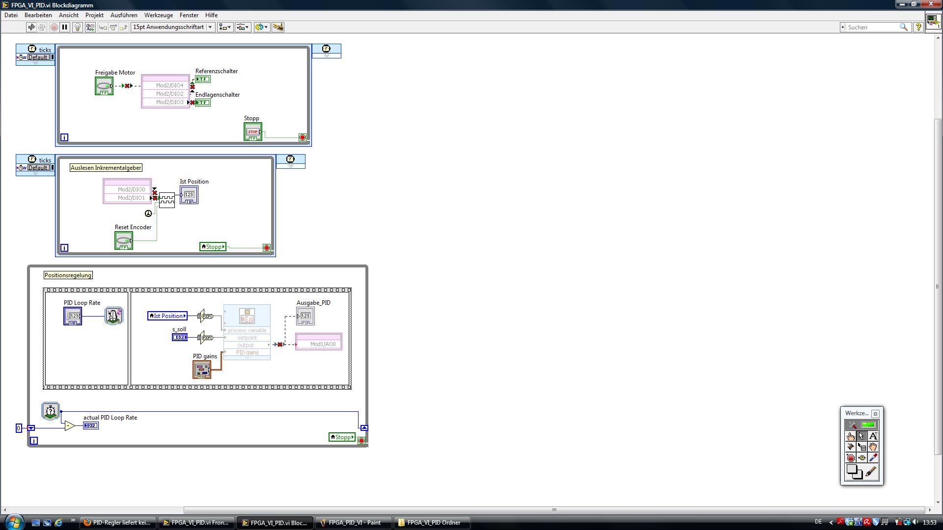Viewport: 943px width, 530px height.
Task: Switch to FPGA_PID_VI Paint taskbar window
Action: (354, 523)
